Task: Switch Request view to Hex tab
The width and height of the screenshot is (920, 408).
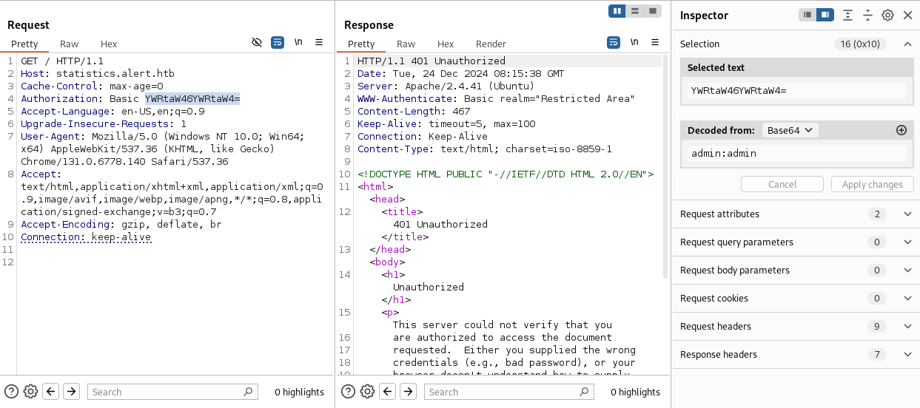Action: 109,44
